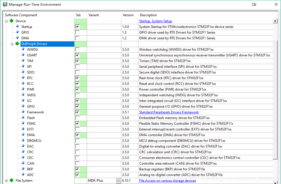Uncheck the RTC driver checkbox
This screenshot has height=184, width=281.
point(77,78)
